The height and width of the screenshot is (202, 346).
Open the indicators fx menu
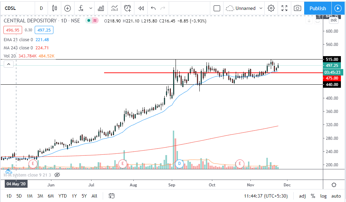[x=81, y=9]
